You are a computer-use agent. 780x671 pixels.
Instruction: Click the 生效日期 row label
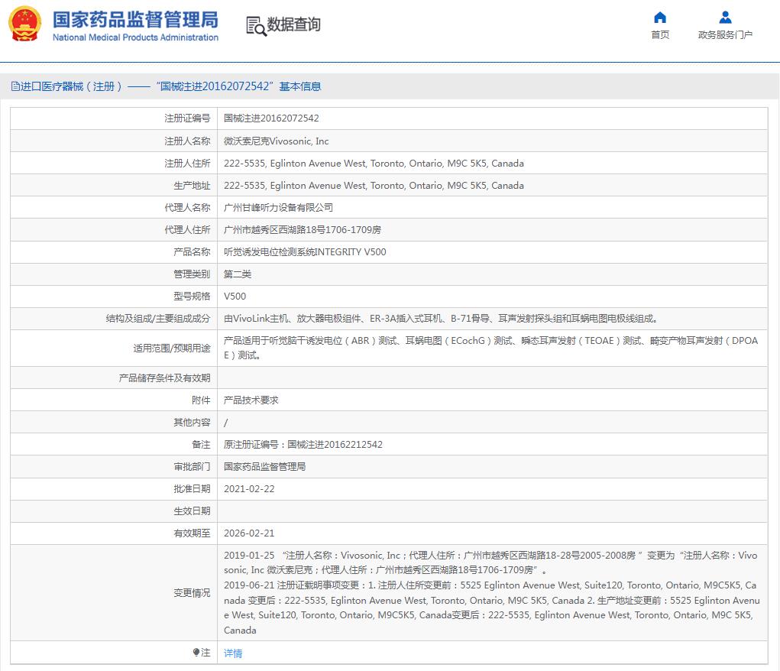click(x=192, y=511)
